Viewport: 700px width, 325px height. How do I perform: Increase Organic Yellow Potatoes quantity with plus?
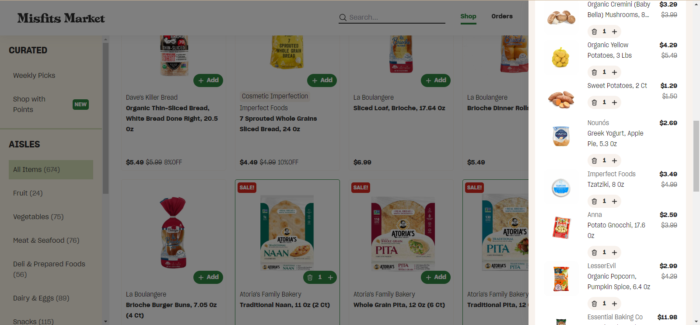(x=614, y=72)
